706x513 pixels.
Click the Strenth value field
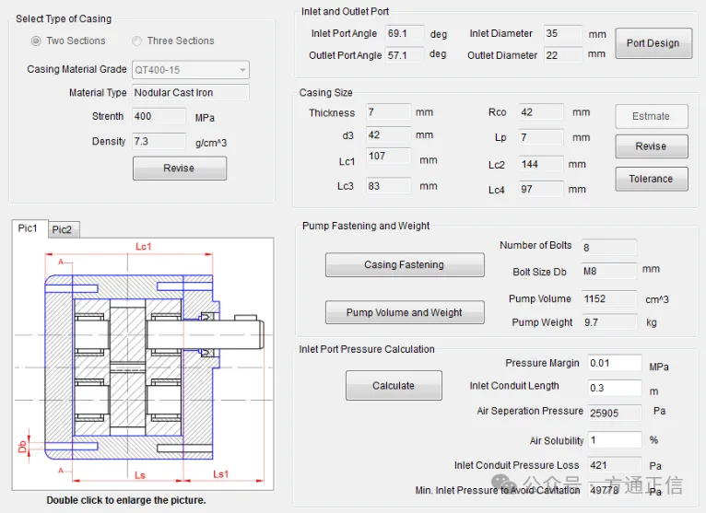click(x=159, y=116)
